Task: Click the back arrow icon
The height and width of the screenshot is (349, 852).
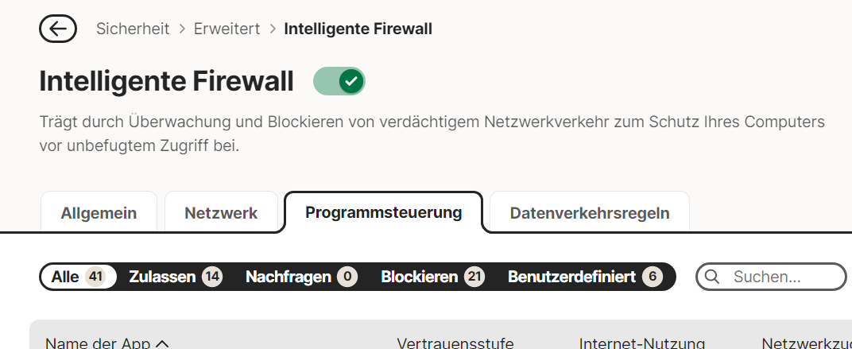Action: (x=58, y=29)
